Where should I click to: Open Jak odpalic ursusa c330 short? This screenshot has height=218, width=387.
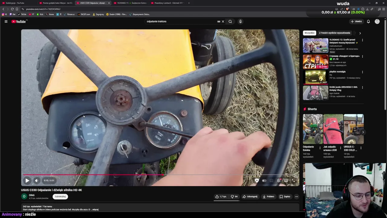click(x=333, y=129)
